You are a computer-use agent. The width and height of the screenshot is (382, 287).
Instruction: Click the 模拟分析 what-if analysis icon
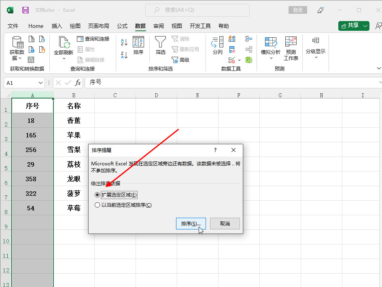point(271,42)
